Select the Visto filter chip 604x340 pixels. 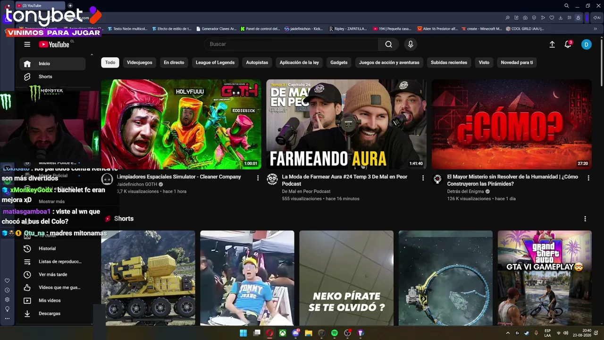pos(484,62)
